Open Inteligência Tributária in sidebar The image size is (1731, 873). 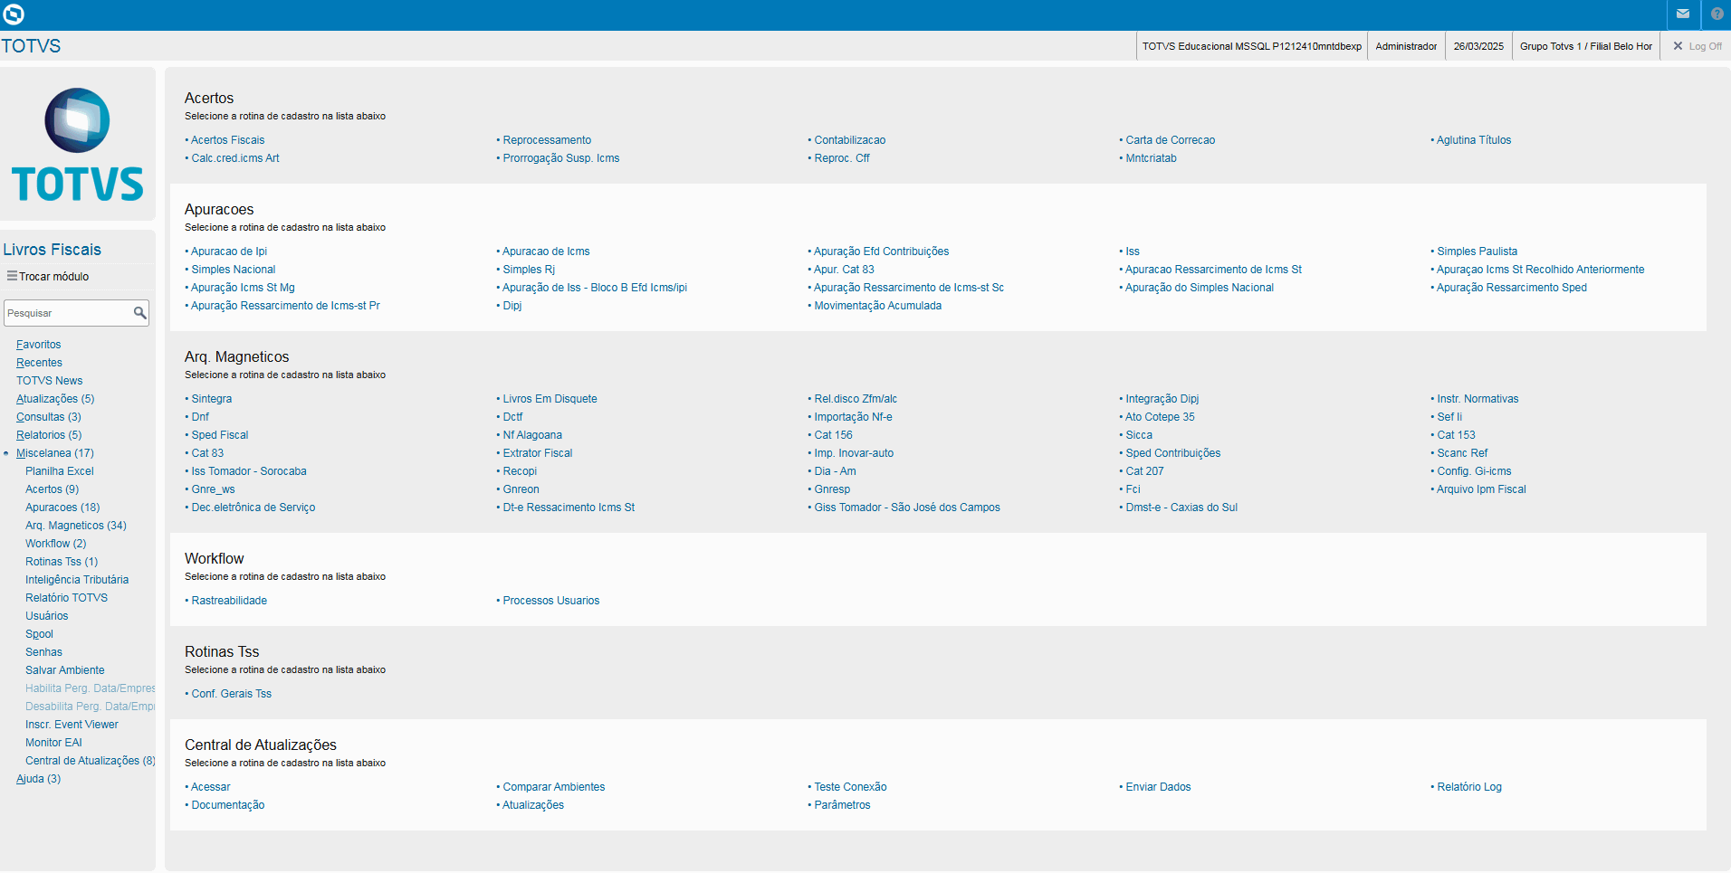(x=77, y=580)
